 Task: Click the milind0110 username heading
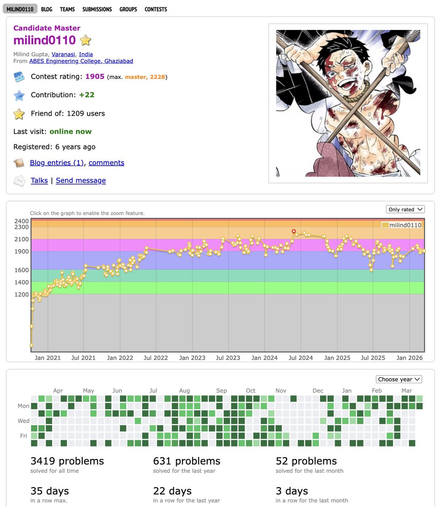45,41
